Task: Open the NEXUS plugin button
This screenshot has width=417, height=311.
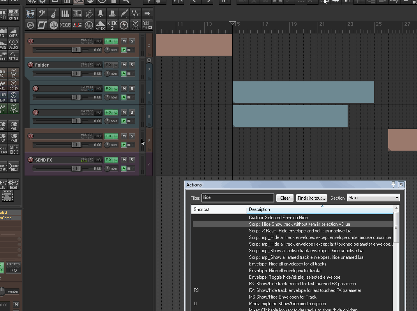Action: [x=65, y=25]
